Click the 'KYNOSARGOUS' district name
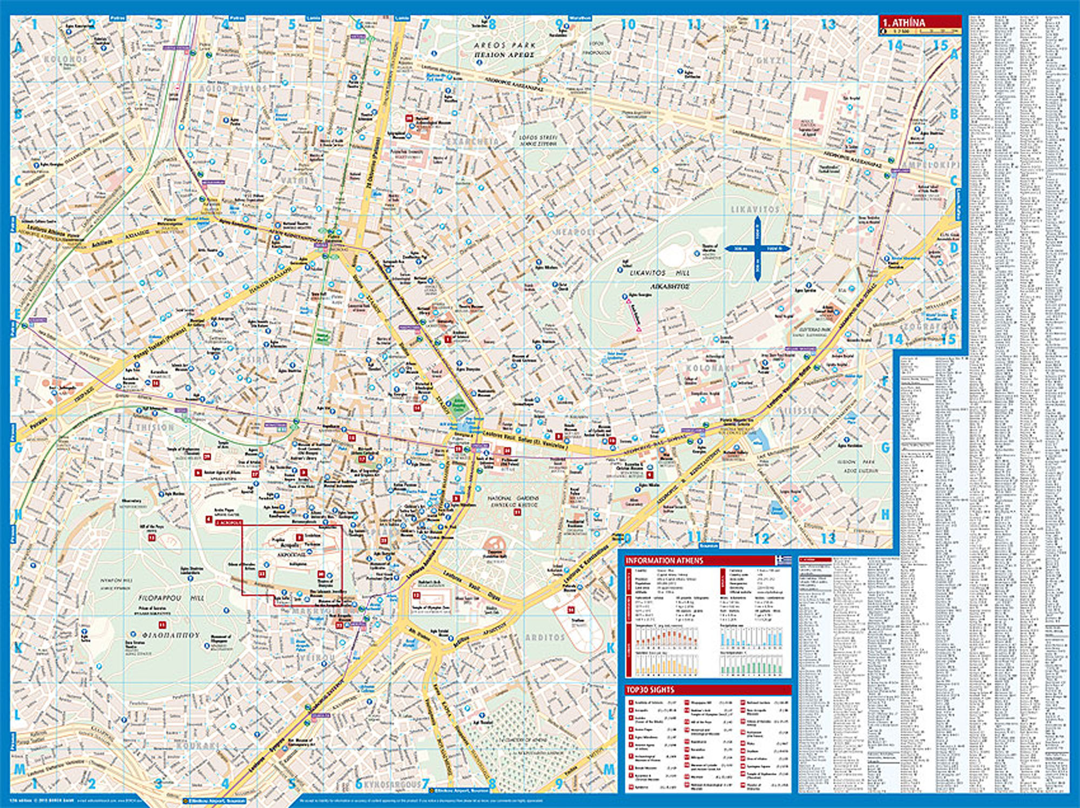Screen dimensions: 1080x808 [393, 784]
